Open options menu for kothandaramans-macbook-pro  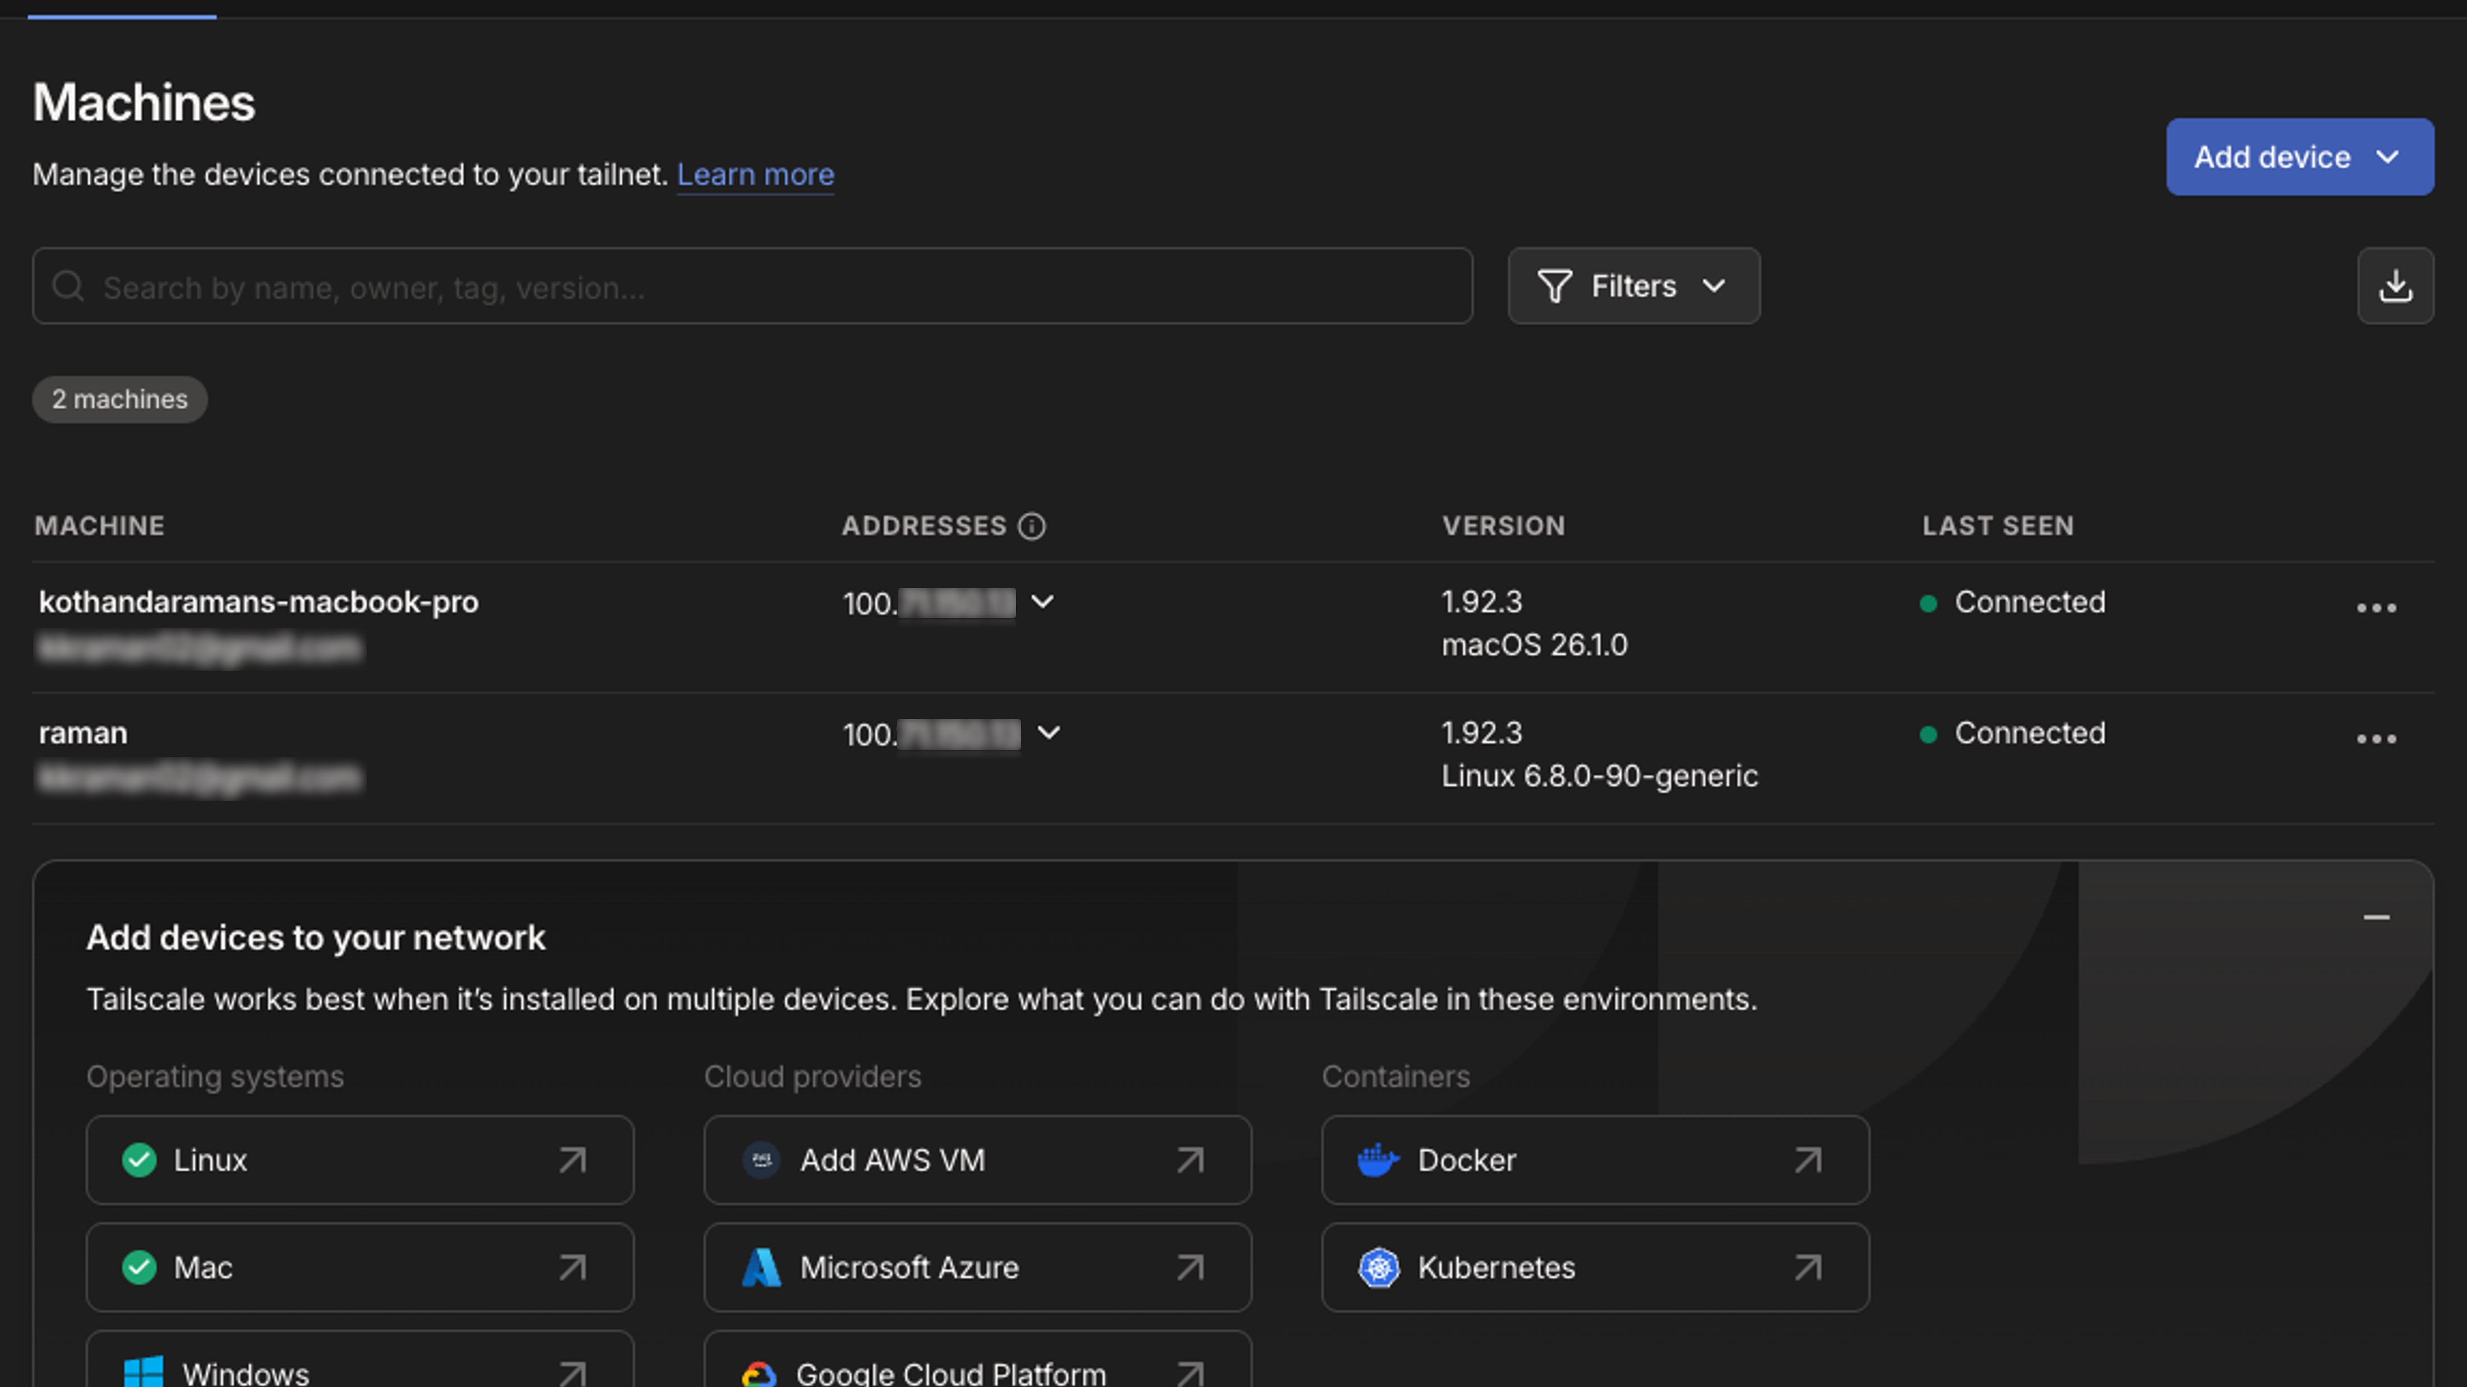[x=2376, y=608]
